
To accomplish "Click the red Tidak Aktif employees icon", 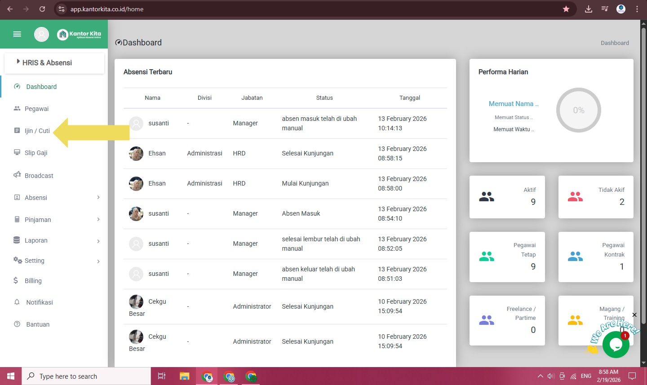I will 575,197.
